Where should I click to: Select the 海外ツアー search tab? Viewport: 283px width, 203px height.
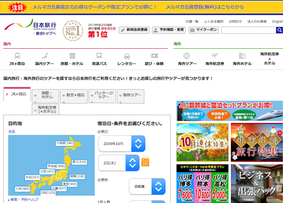pos(130,96)
